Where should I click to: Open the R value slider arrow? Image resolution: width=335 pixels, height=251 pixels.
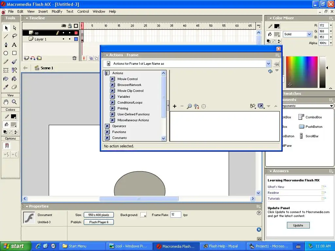point(331,25)
